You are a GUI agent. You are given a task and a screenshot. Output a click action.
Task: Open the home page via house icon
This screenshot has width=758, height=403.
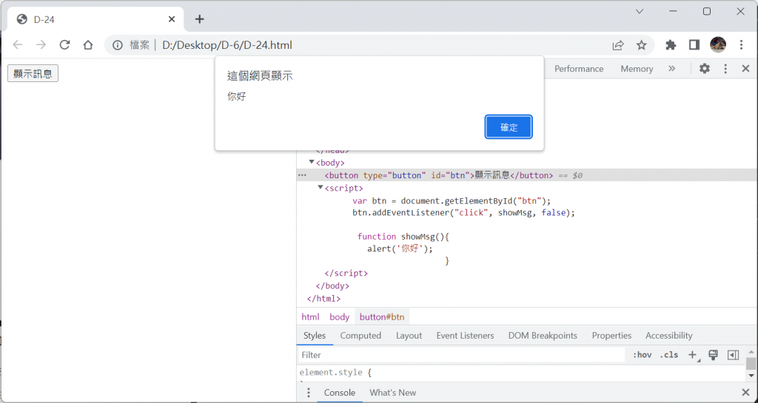click(88, 45)
